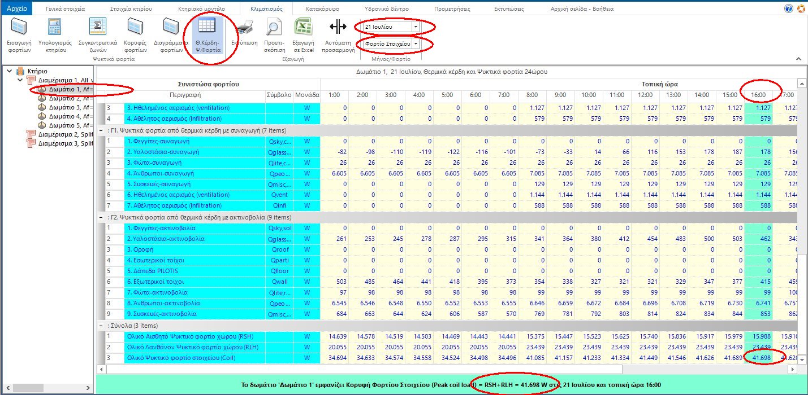Screen dimensions: 808x395
Task: Open the 21 Ιουλίου month dropdown
Action: pos(416,26)
